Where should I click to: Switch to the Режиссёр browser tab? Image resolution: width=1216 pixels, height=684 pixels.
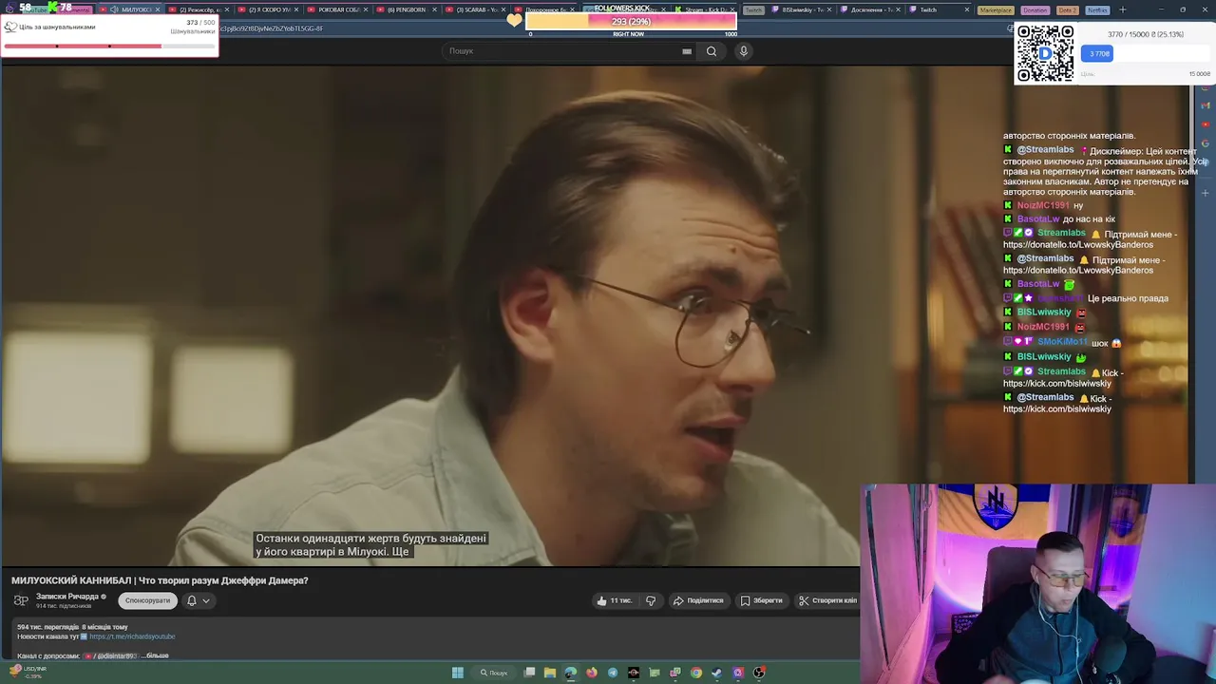pos(198,9)
